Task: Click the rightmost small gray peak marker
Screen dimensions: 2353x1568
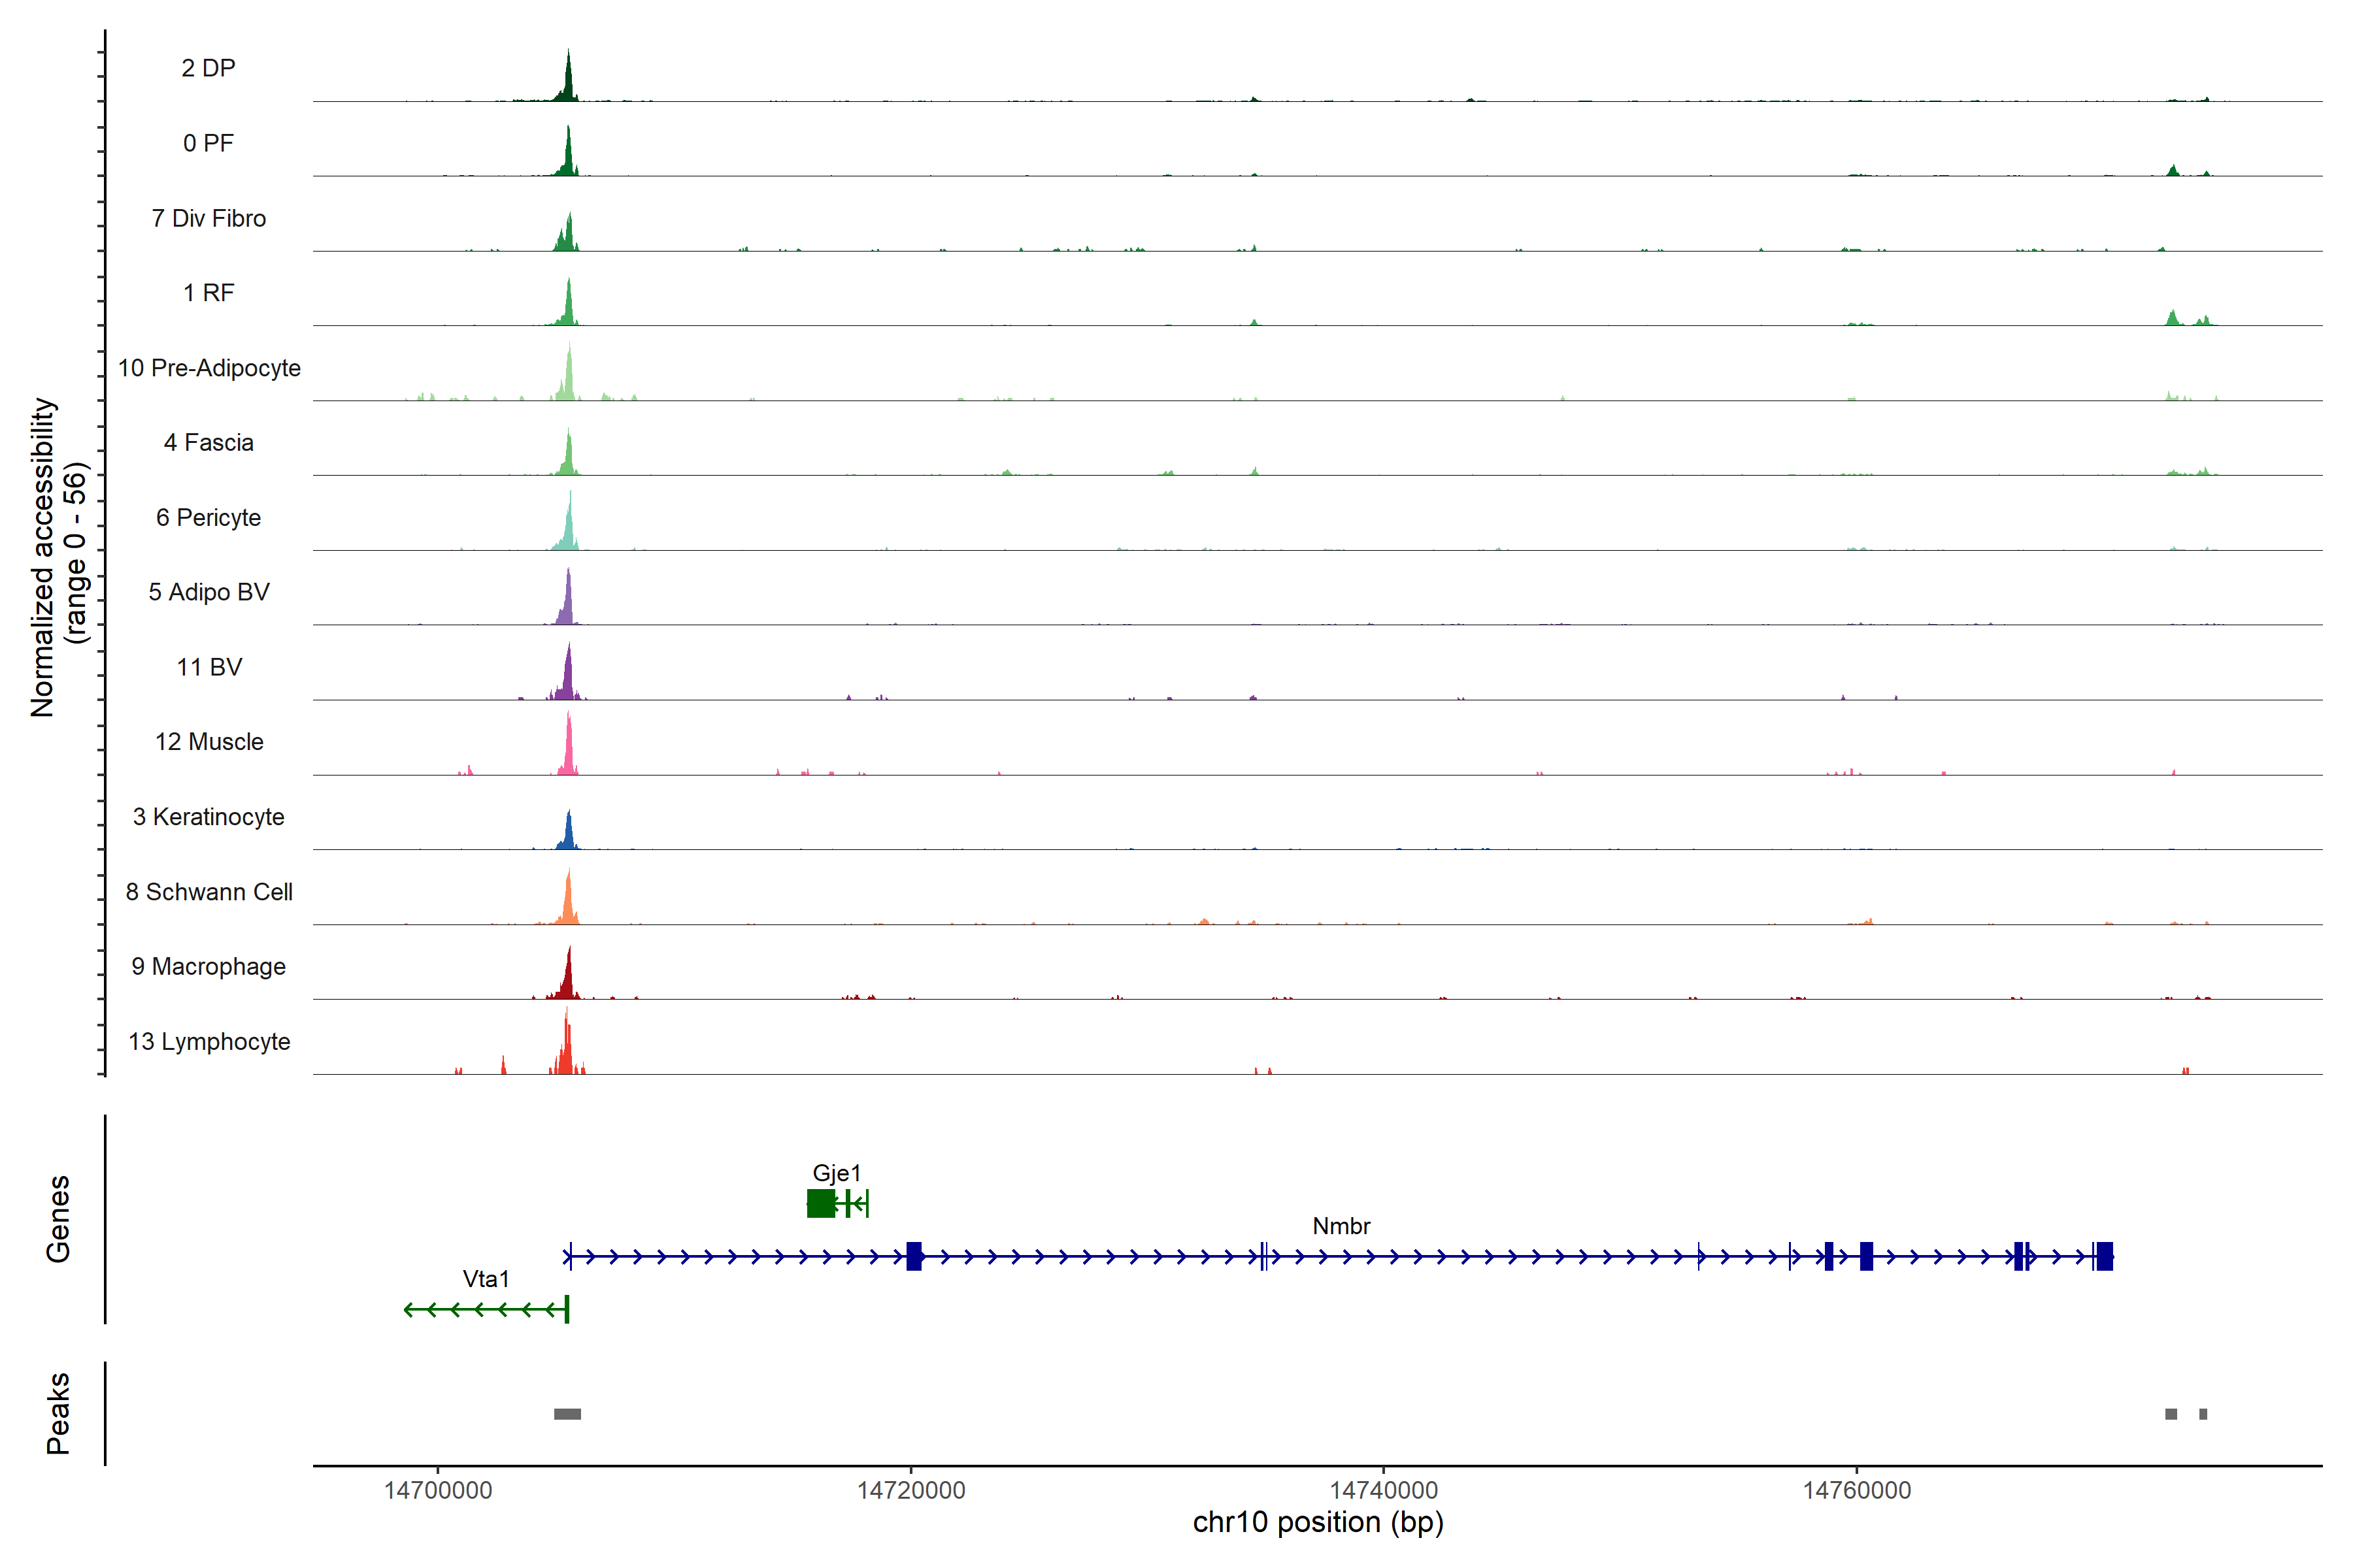Action: [2203, 1414]
